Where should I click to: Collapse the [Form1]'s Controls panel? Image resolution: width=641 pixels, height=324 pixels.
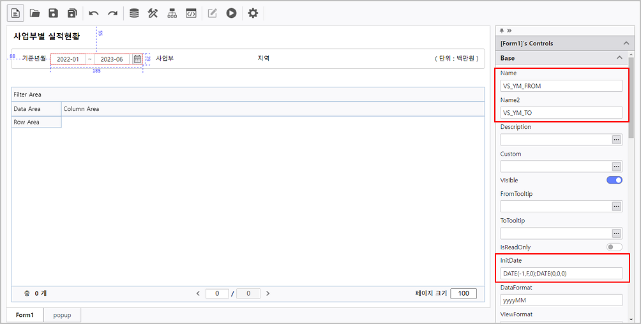(625, 43)
